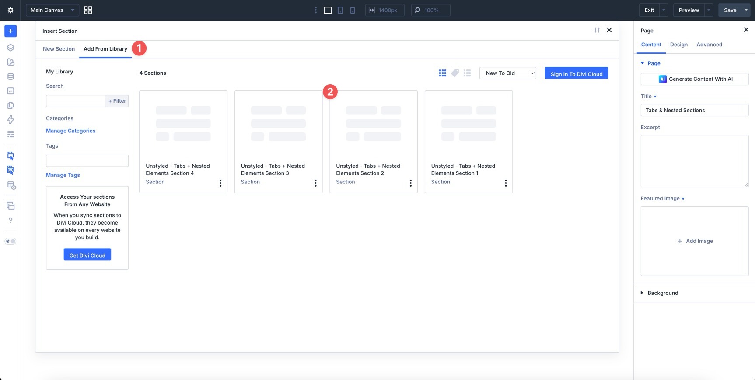Click the + Filter button

117,101
